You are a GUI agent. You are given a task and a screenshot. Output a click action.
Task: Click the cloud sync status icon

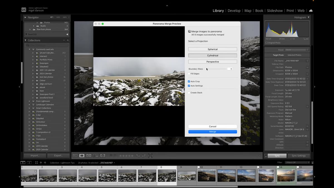311,11
